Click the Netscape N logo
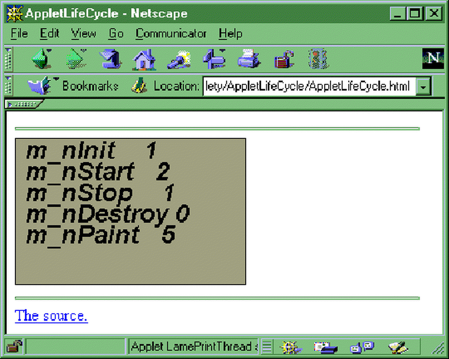 point(433,58)
